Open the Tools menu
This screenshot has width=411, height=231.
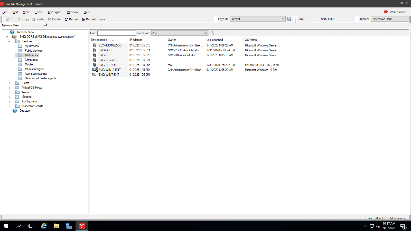(39, 12)
